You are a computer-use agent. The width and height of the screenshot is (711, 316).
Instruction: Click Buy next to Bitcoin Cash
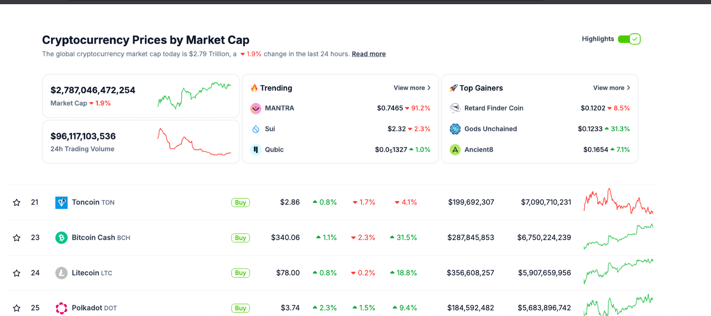(x=240, y=237)
